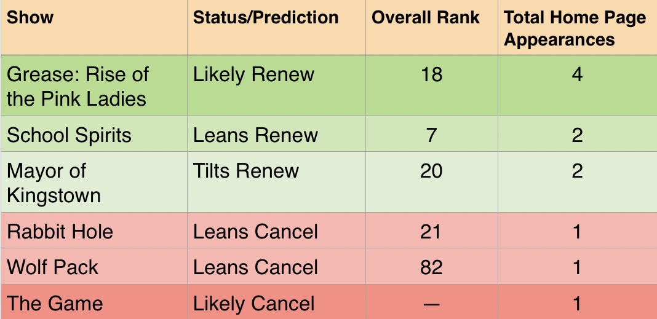Click the Likely Cancel status cell
This screenshot has width=657, height=319.
pyautogui.click(x=277, y=302)
